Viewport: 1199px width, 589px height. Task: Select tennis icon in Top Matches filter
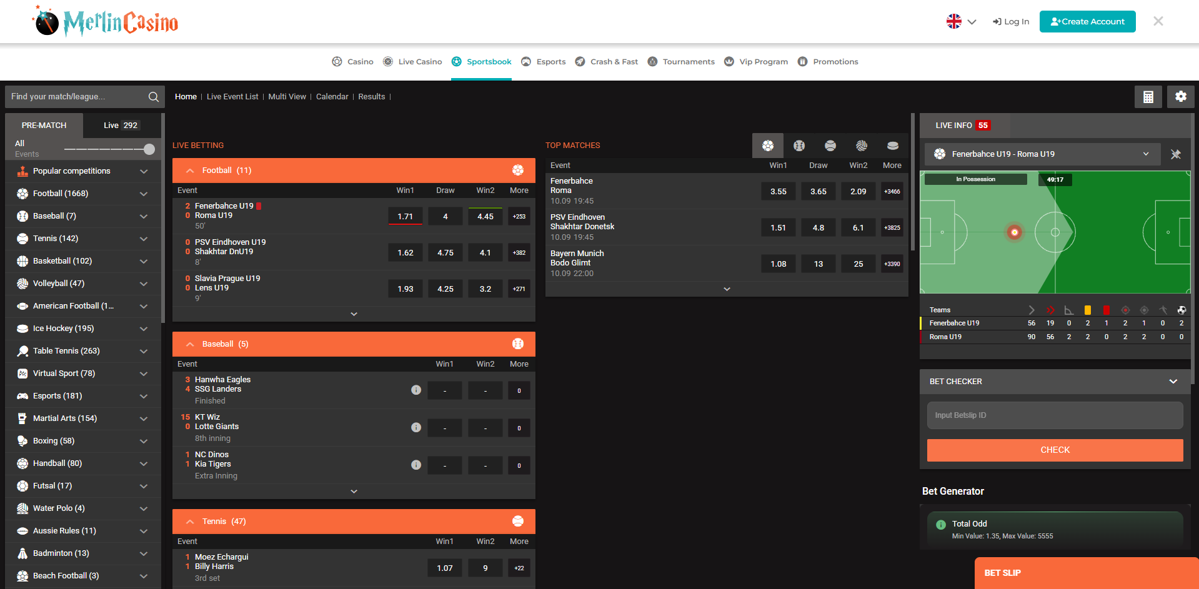tap(830, 146)
